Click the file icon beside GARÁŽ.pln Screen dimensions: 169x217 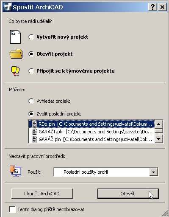coord(34,139)
